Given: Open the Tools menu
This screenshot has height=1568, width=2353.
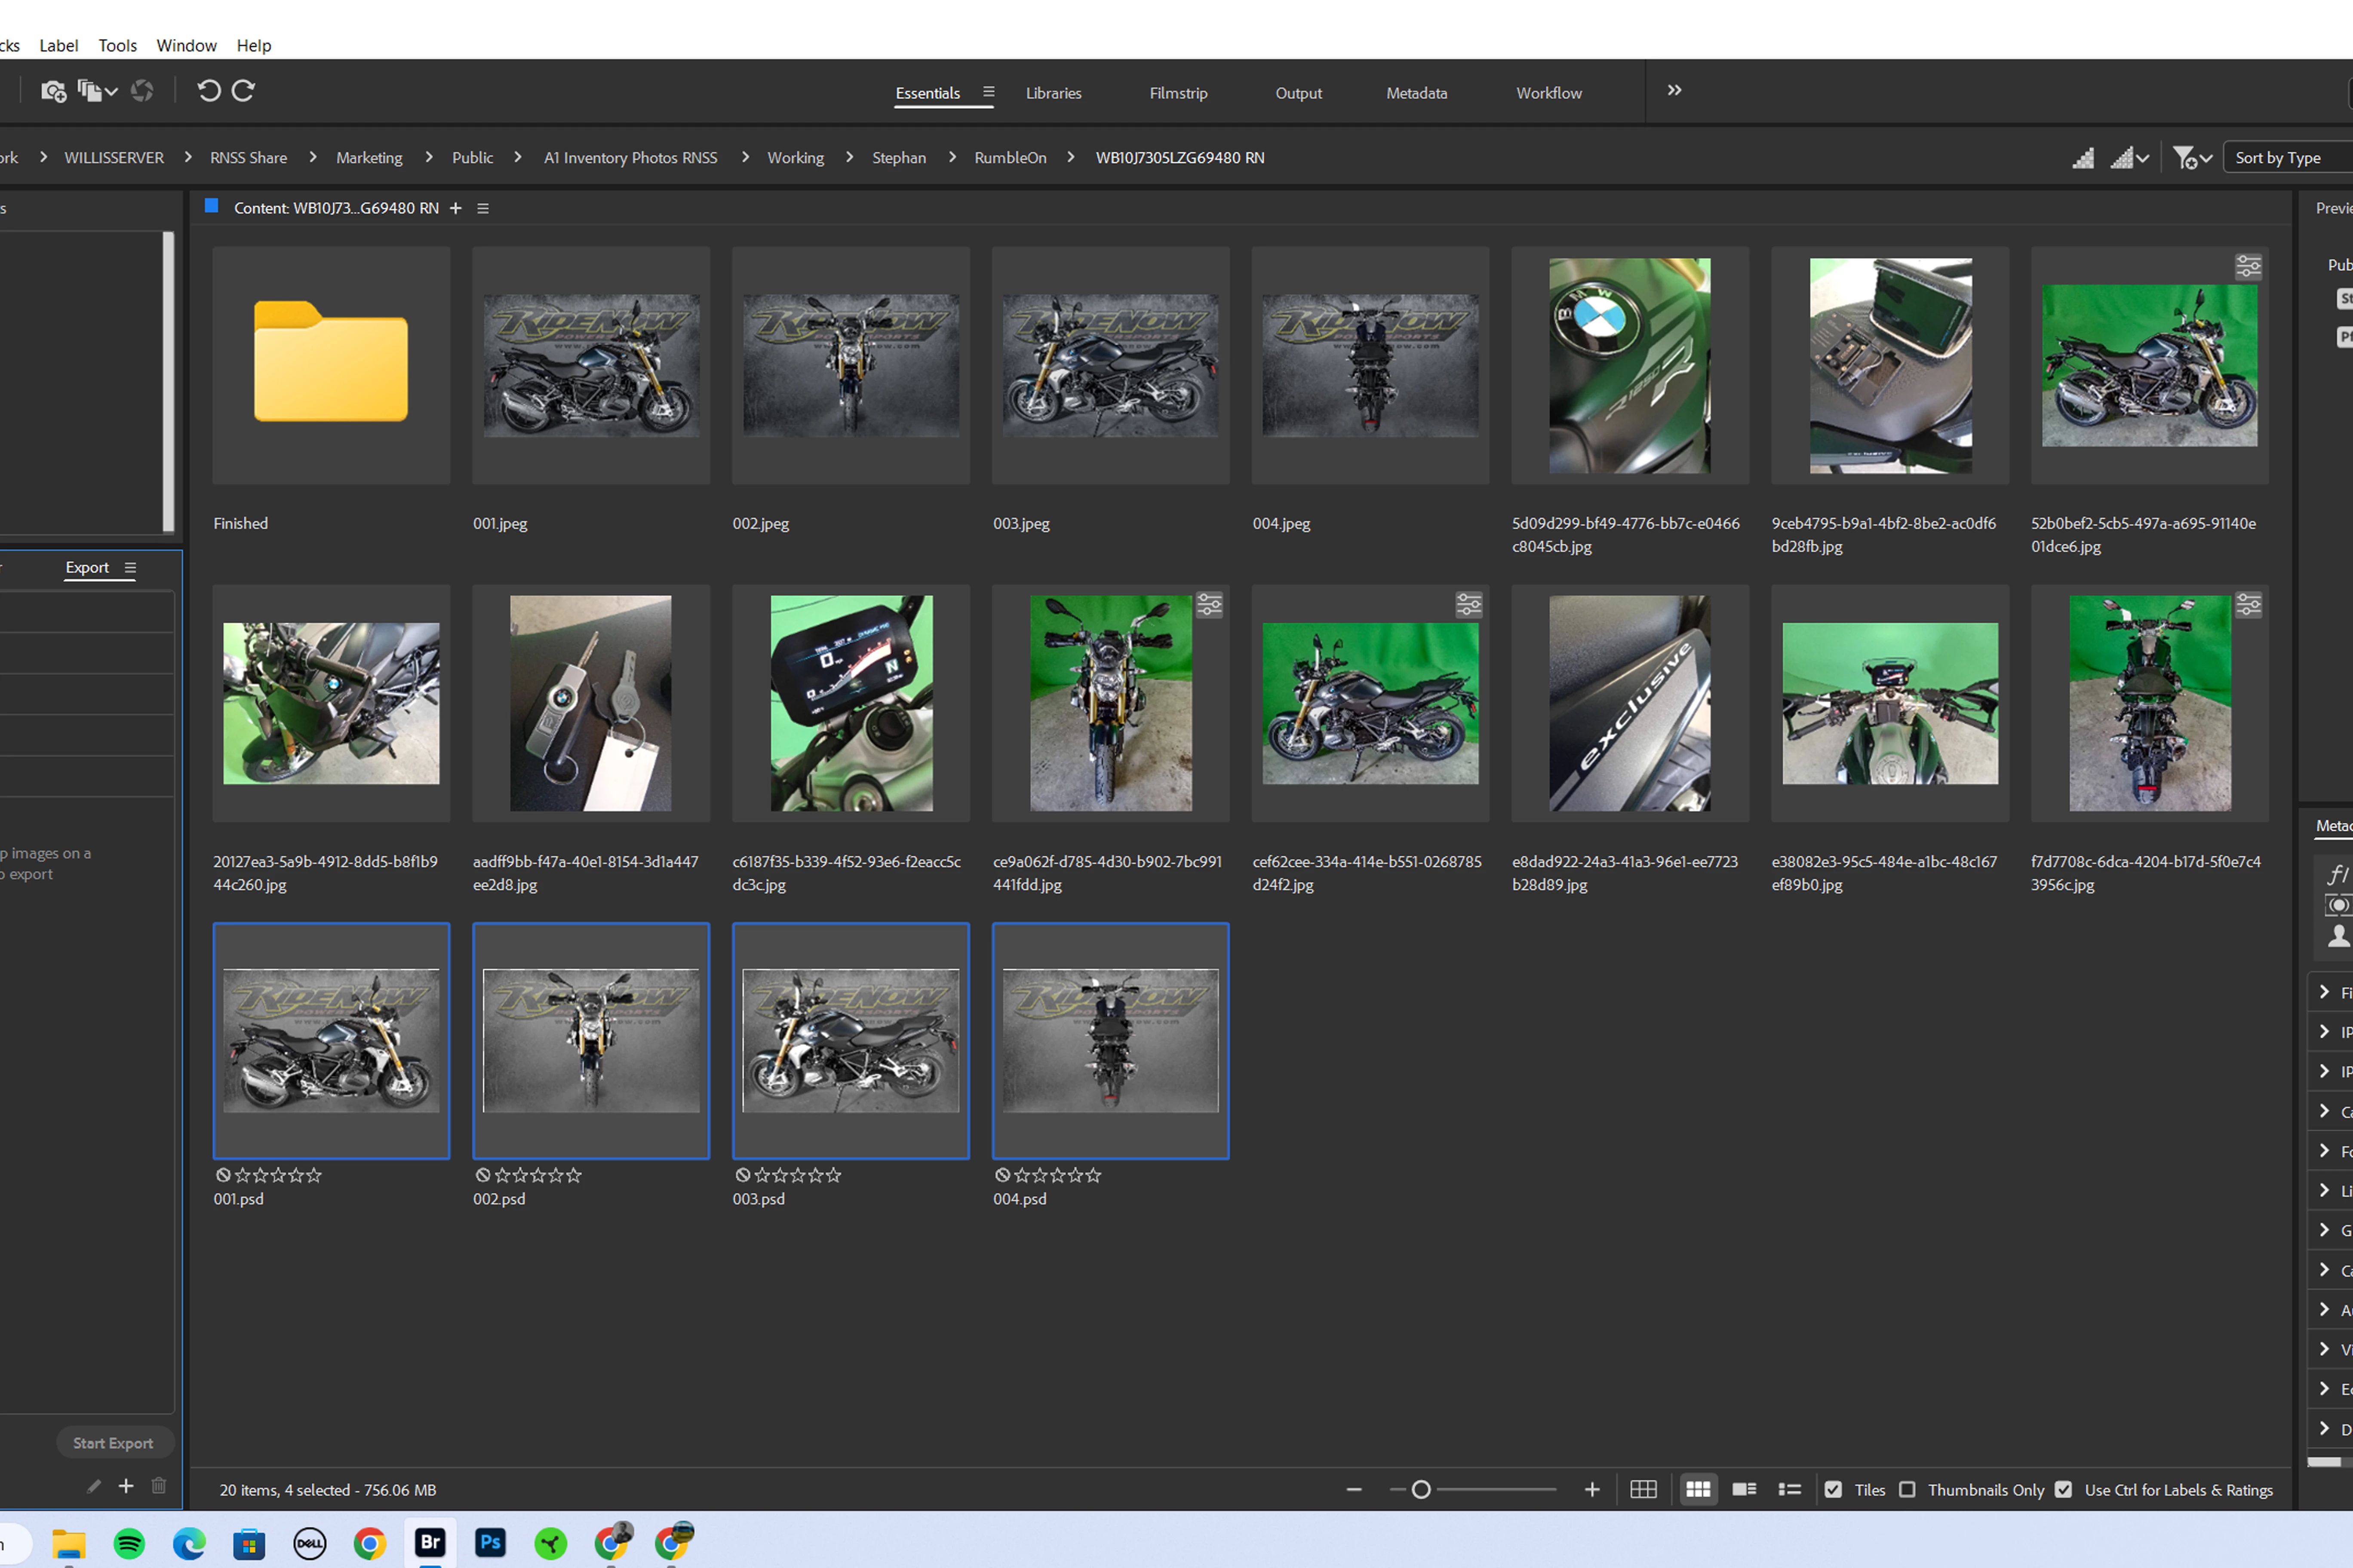Looking at the screenshot, I should tap(117, 46).
